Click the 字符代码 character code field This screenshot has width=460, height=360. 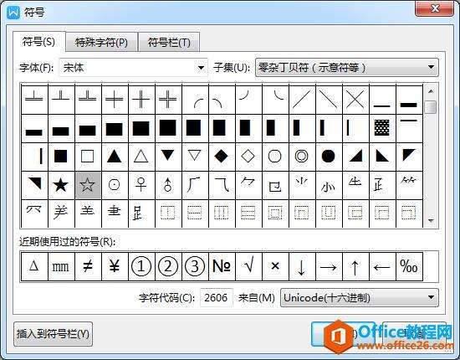[x=217, y=298]
